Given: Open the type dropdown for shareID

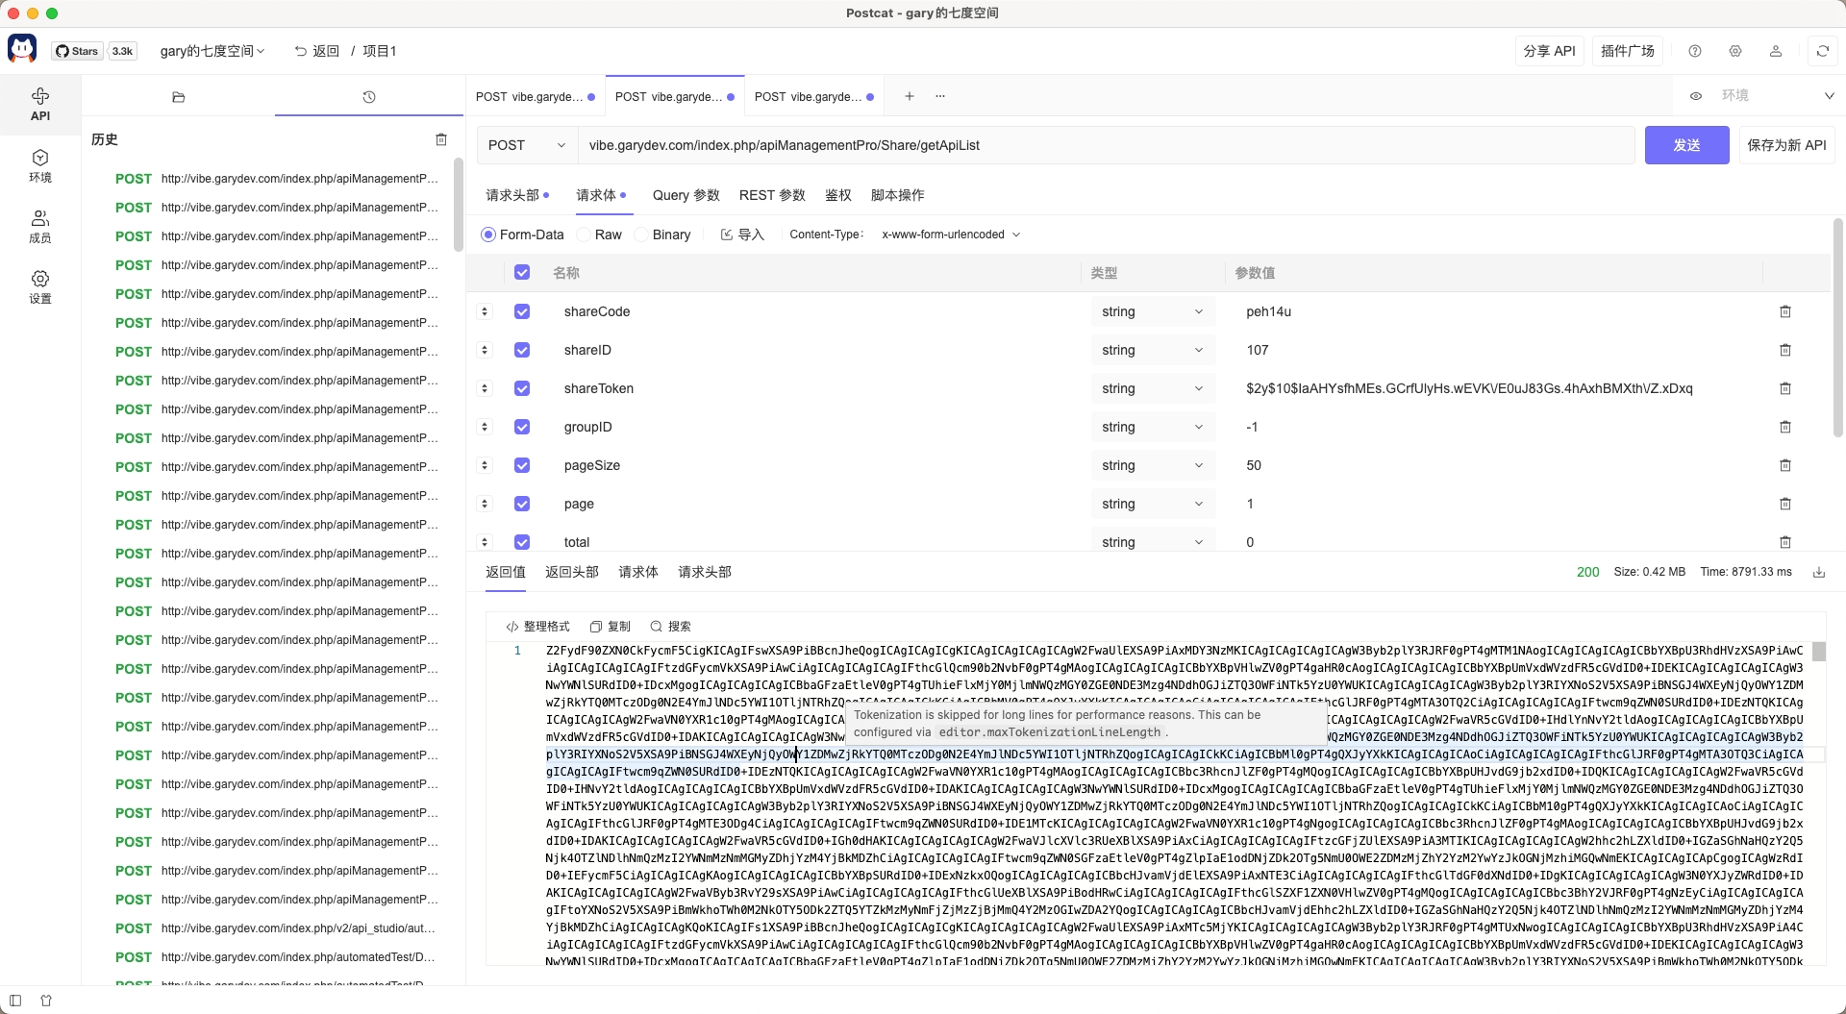Looking at the screenshot, I should coord(1152,350).
